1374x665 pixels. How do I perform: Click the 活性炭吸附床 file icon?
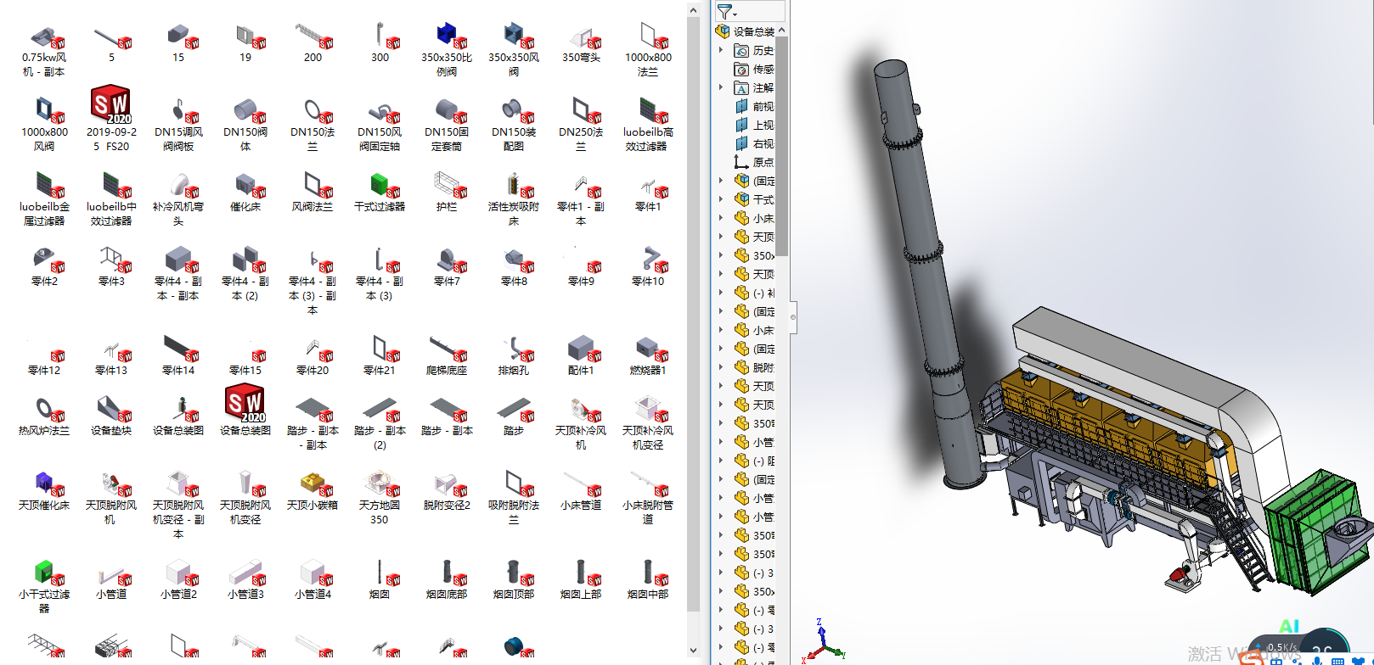point(514,185)
